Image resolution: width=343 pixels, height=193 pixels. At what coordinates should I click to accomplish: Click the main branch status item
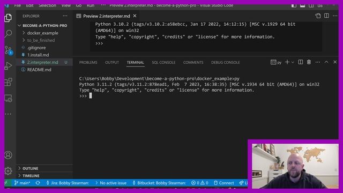(x=22, y=183)
